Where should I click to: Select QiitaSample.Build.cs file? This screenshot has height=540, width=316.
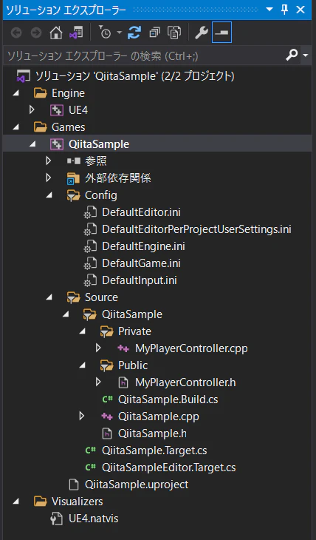168,399
